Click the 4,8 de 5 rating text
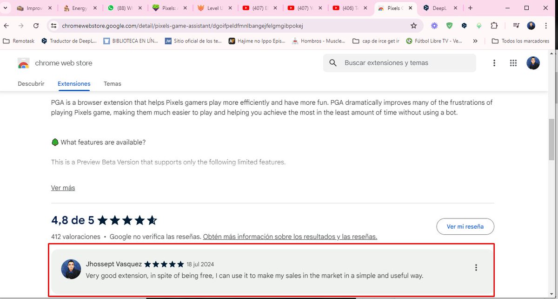 click(73, 220)
